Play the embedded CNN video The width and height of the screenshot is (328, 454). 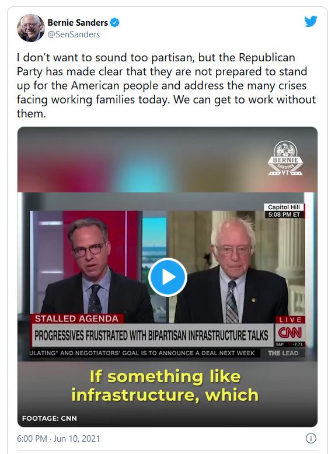(x=168, y=277)
